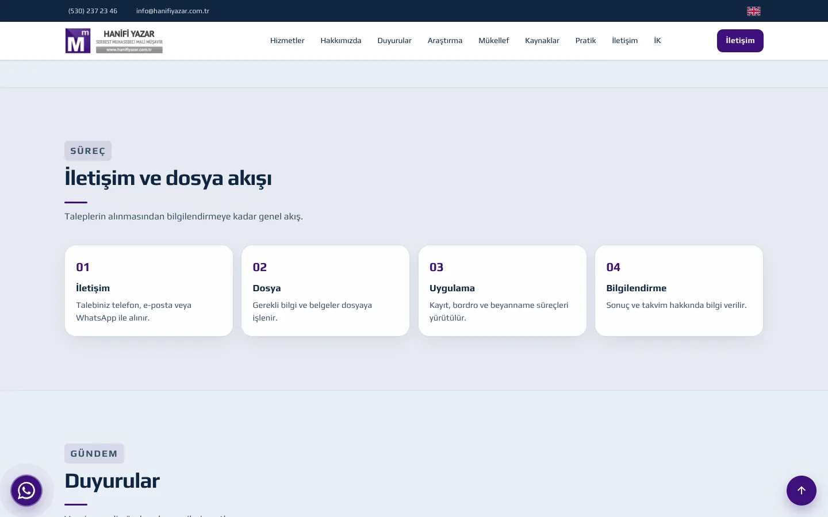
Task: Open the İK menu item
Action: pos(657,41)
